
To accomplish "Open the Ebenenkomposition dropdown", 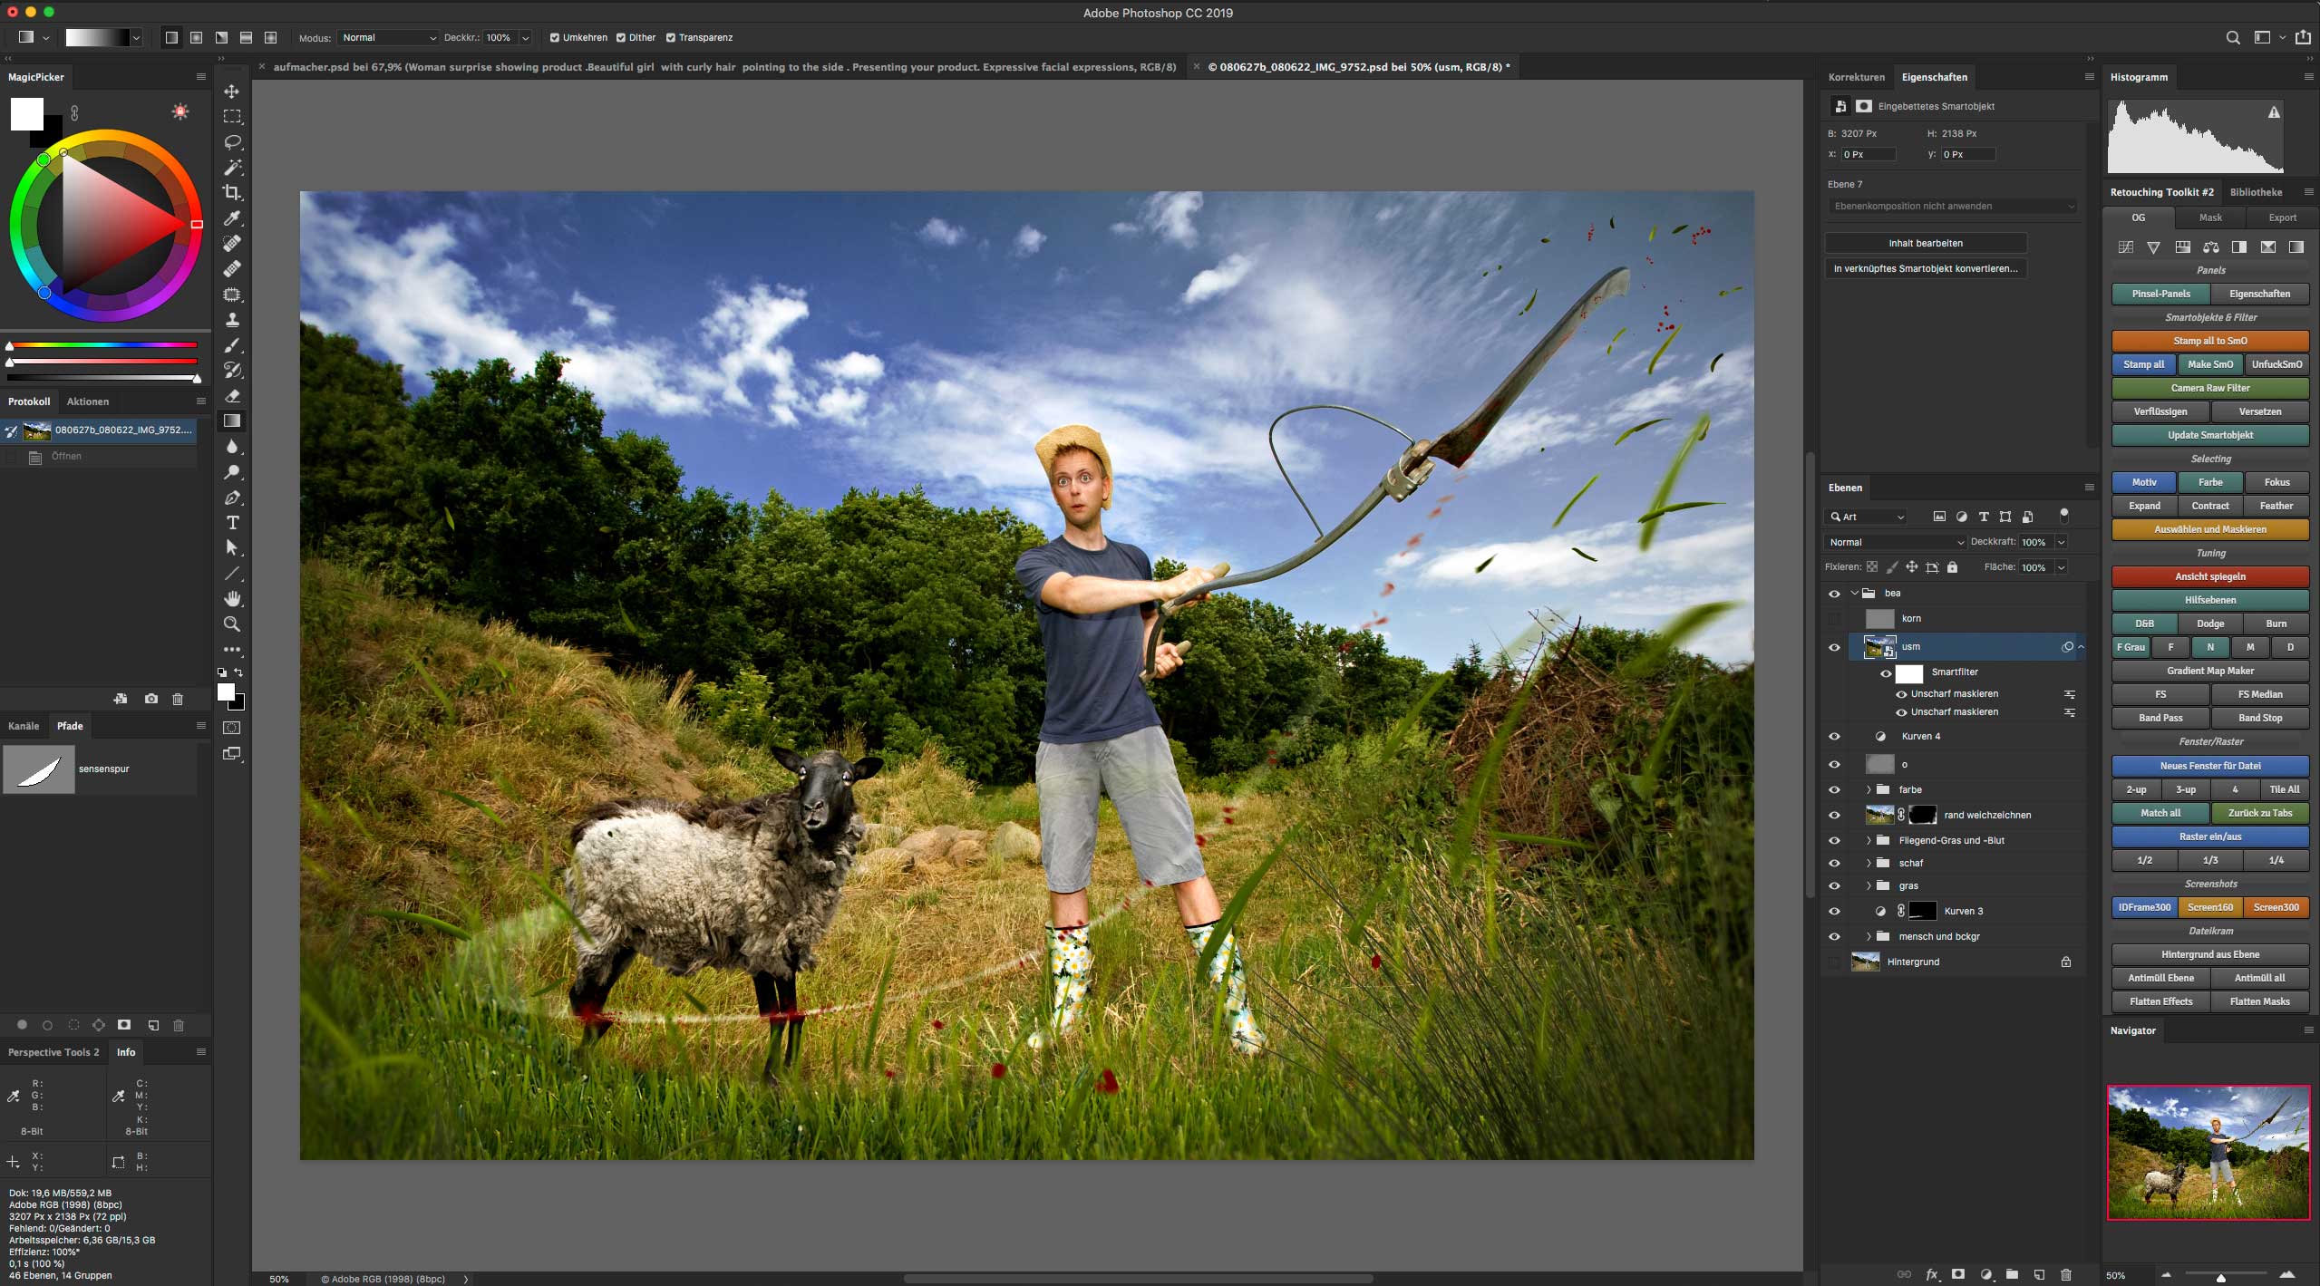I will pos(1954,207).
